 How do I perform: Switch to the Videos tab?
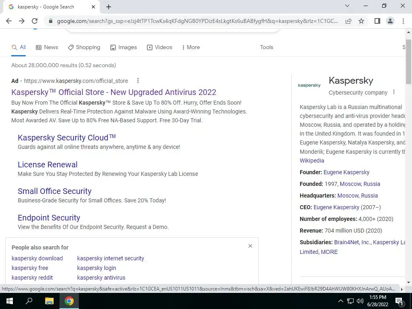tap(159, 47)
